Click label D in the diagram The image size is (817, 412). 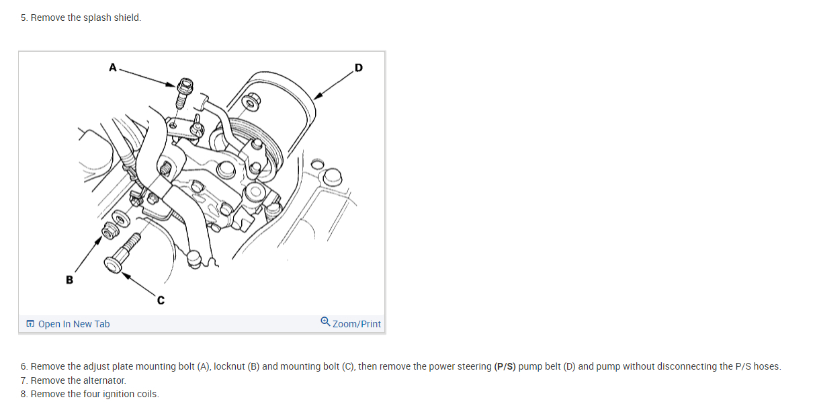pos(358,67)
